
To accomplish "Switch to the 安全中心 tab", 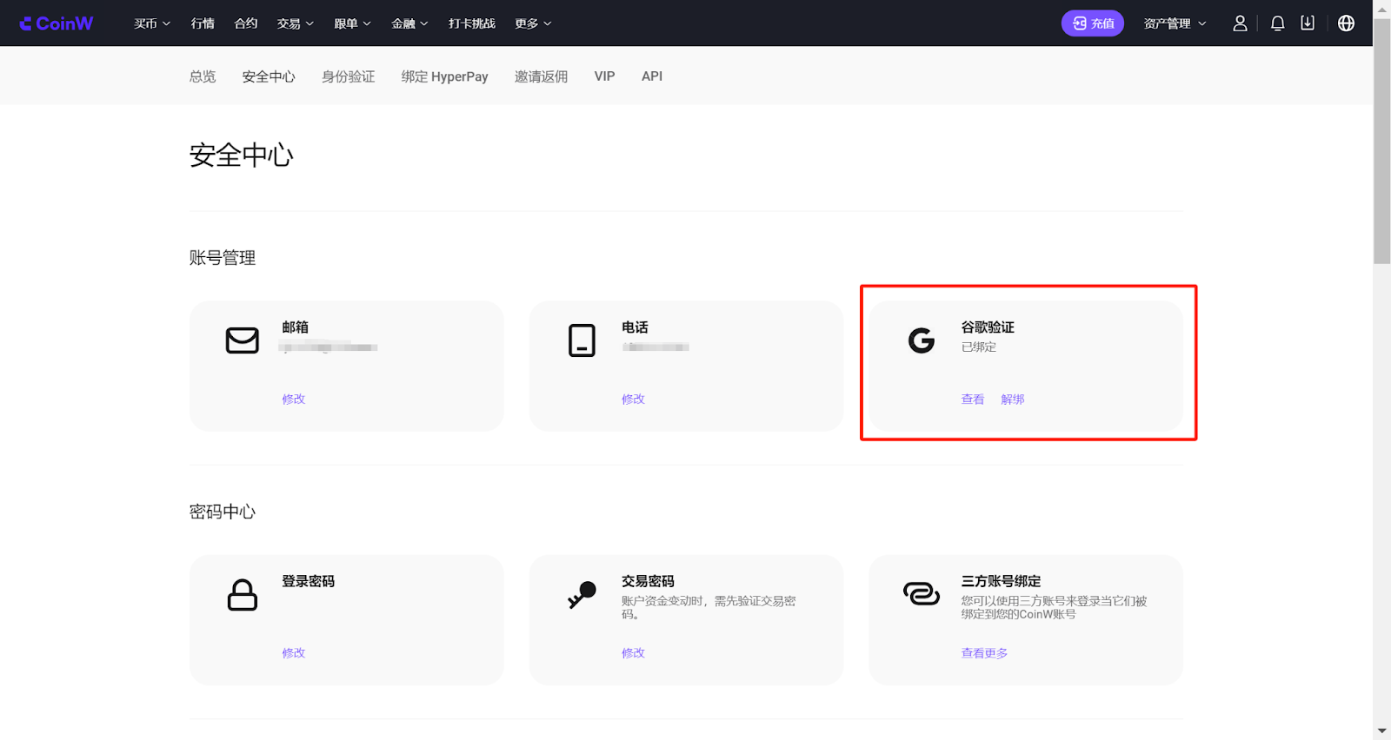I will [269, 76].
